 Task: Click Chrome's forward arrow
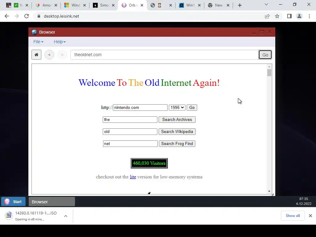click(17, 16)
